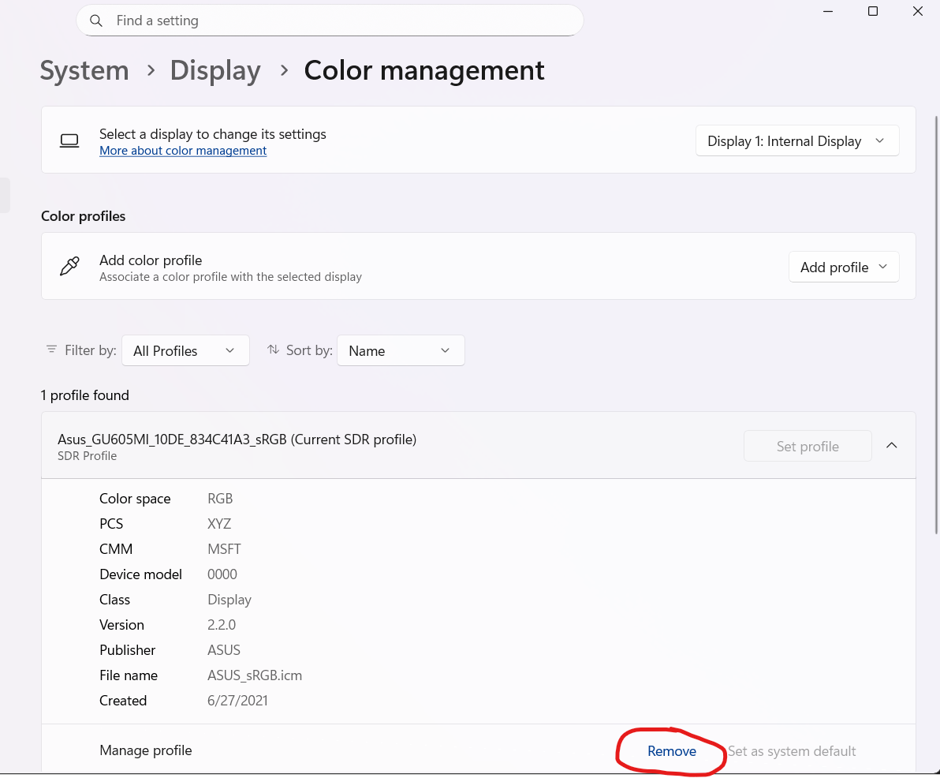
Task: Click the filter lines icon
Action: (x=51, y=349)
